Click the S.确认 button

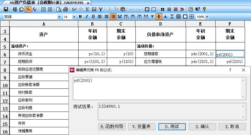(x=202, y=127)
